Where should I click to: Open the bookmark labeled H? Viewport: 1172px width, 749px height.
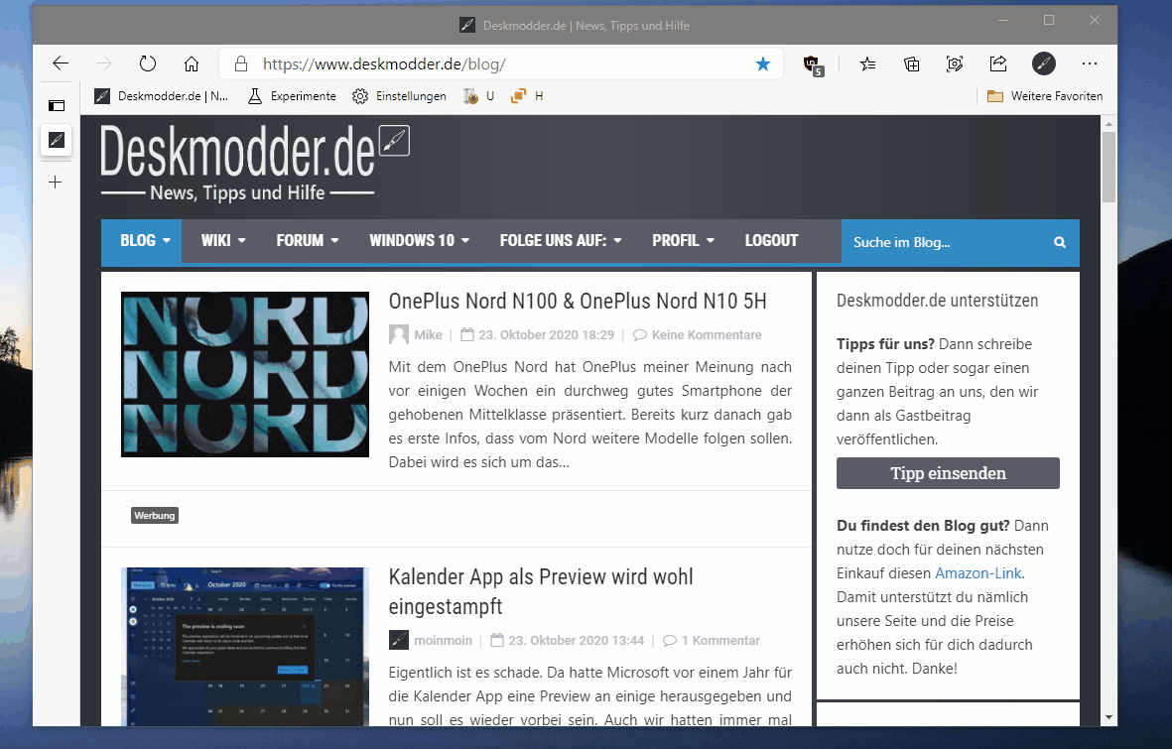coord(527,95)
